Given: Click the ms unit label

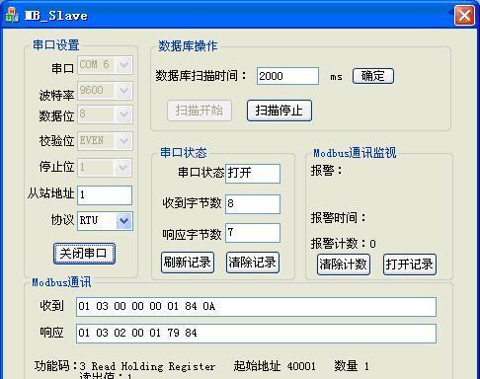Looking at the screenshot, I should tap(336, 77).
